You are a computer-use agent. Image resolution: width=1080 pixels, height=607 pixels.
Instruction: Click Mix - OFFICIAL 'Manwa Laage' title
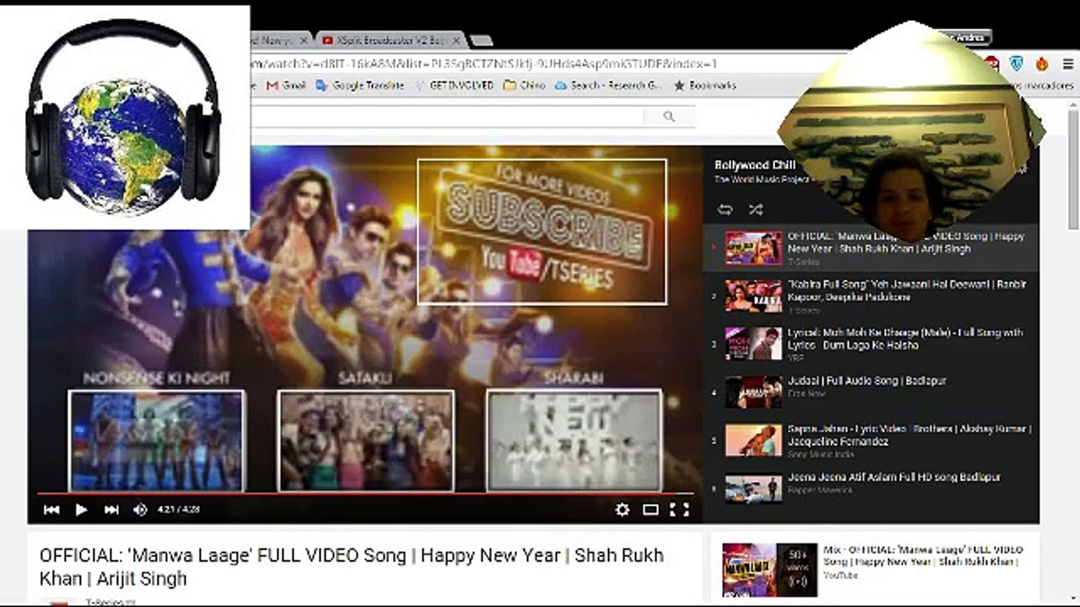[x=922, y=556]
